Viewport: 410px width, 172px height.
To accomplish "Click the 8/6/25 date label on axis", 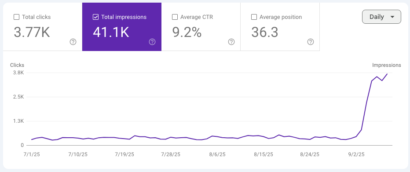I will click(218, 154).
